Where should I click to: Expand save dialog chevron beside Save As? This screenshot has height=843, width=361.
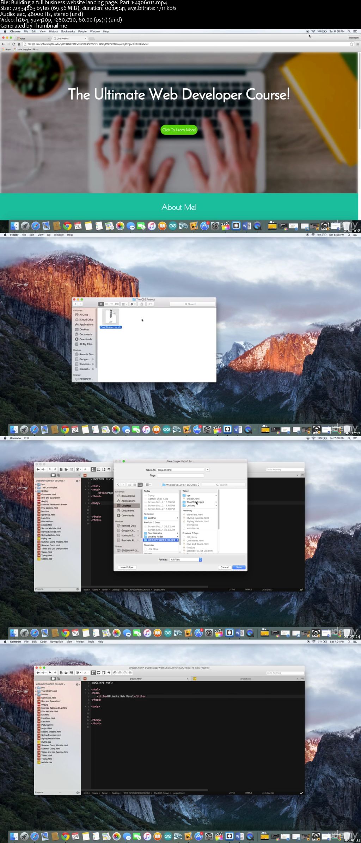(x=208, y=470)
